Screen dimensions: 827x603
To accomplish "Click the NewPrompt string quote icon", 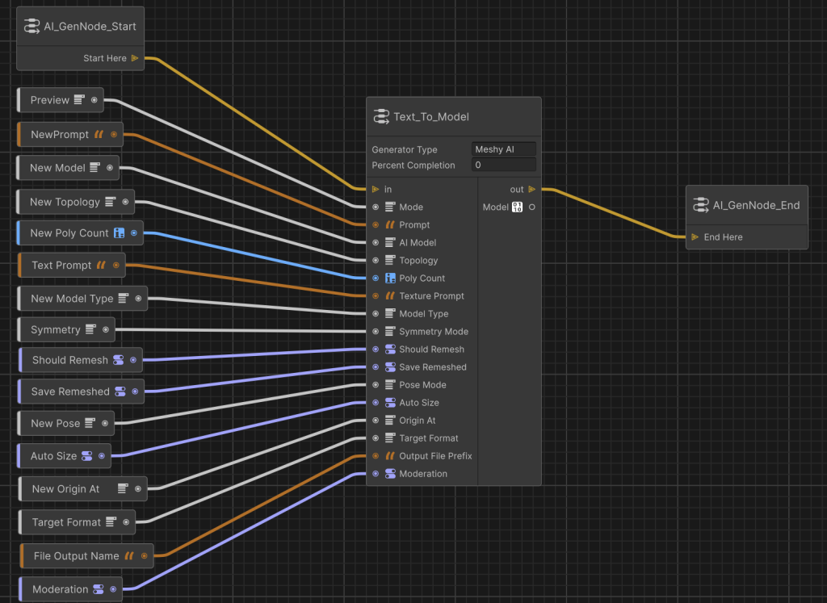I will 99,135.
